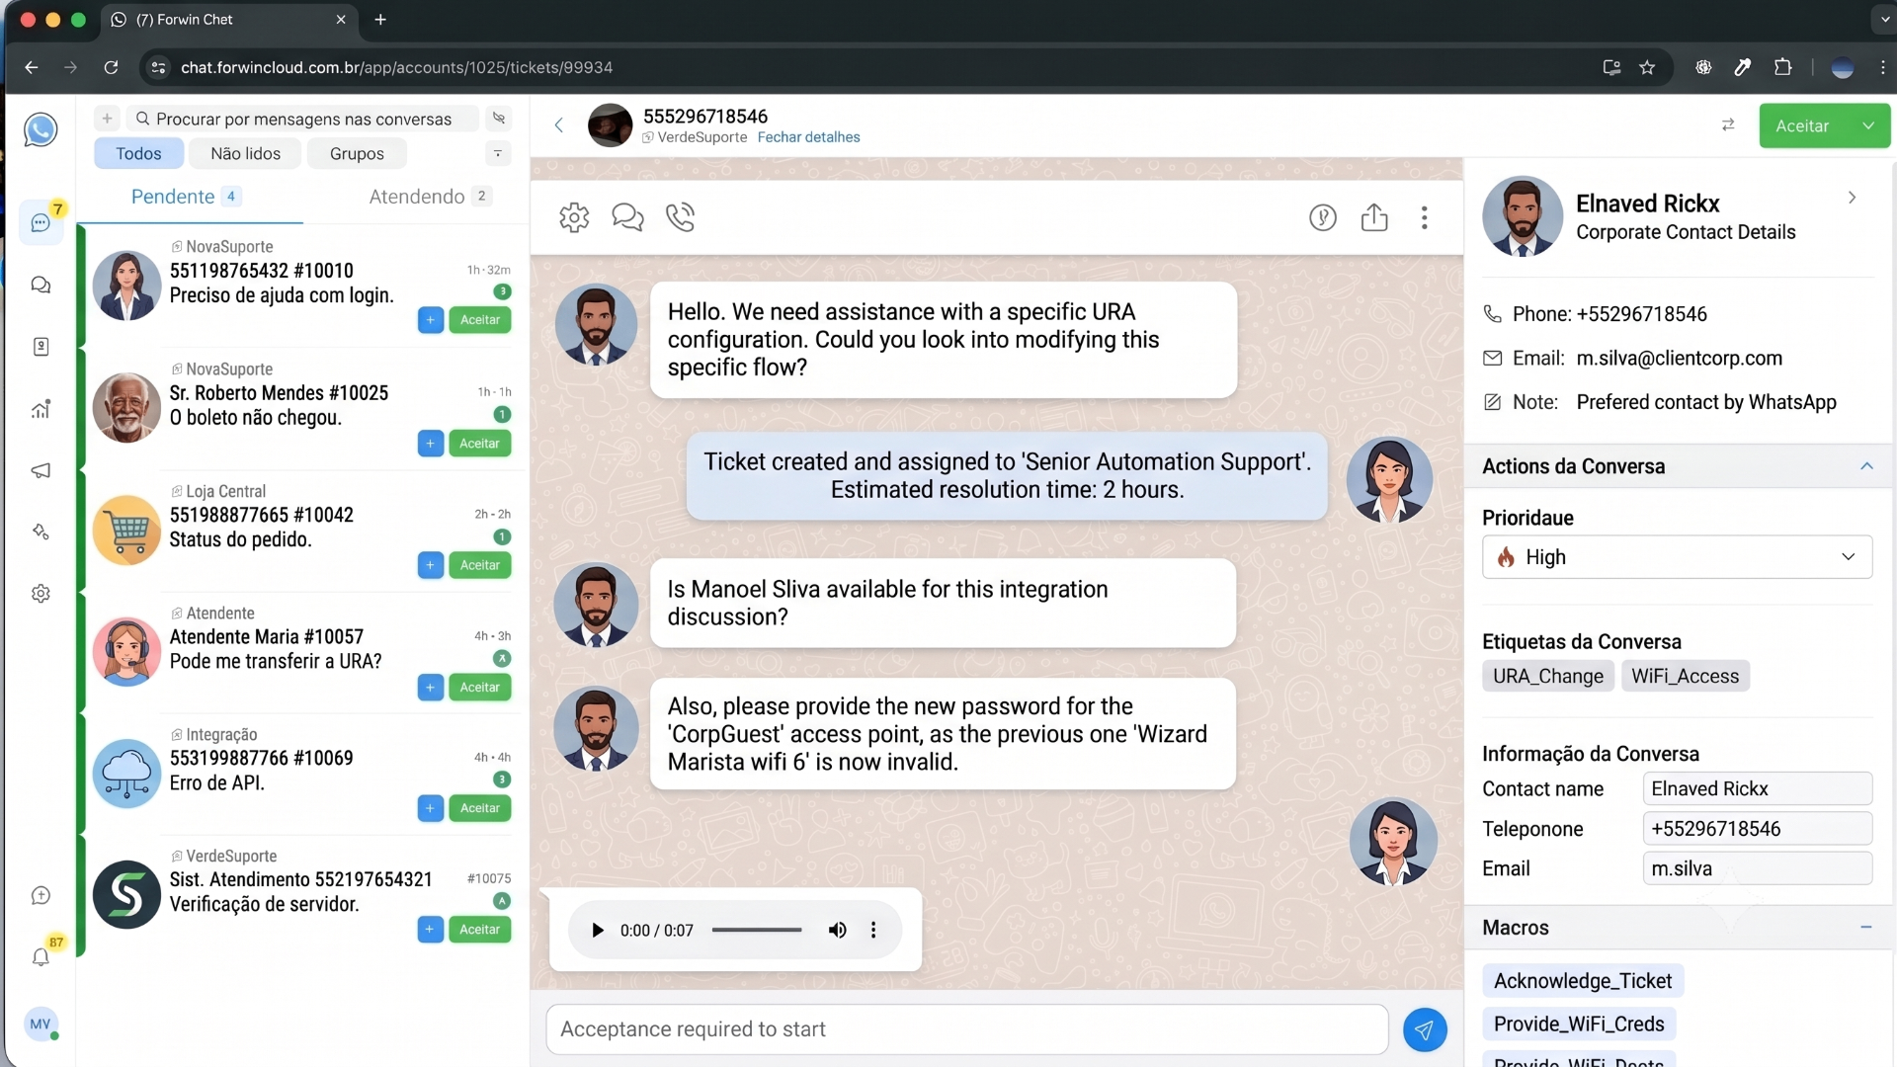Open a new browser tab
The image size is (1897, 1067).
[x=380, y=19]
